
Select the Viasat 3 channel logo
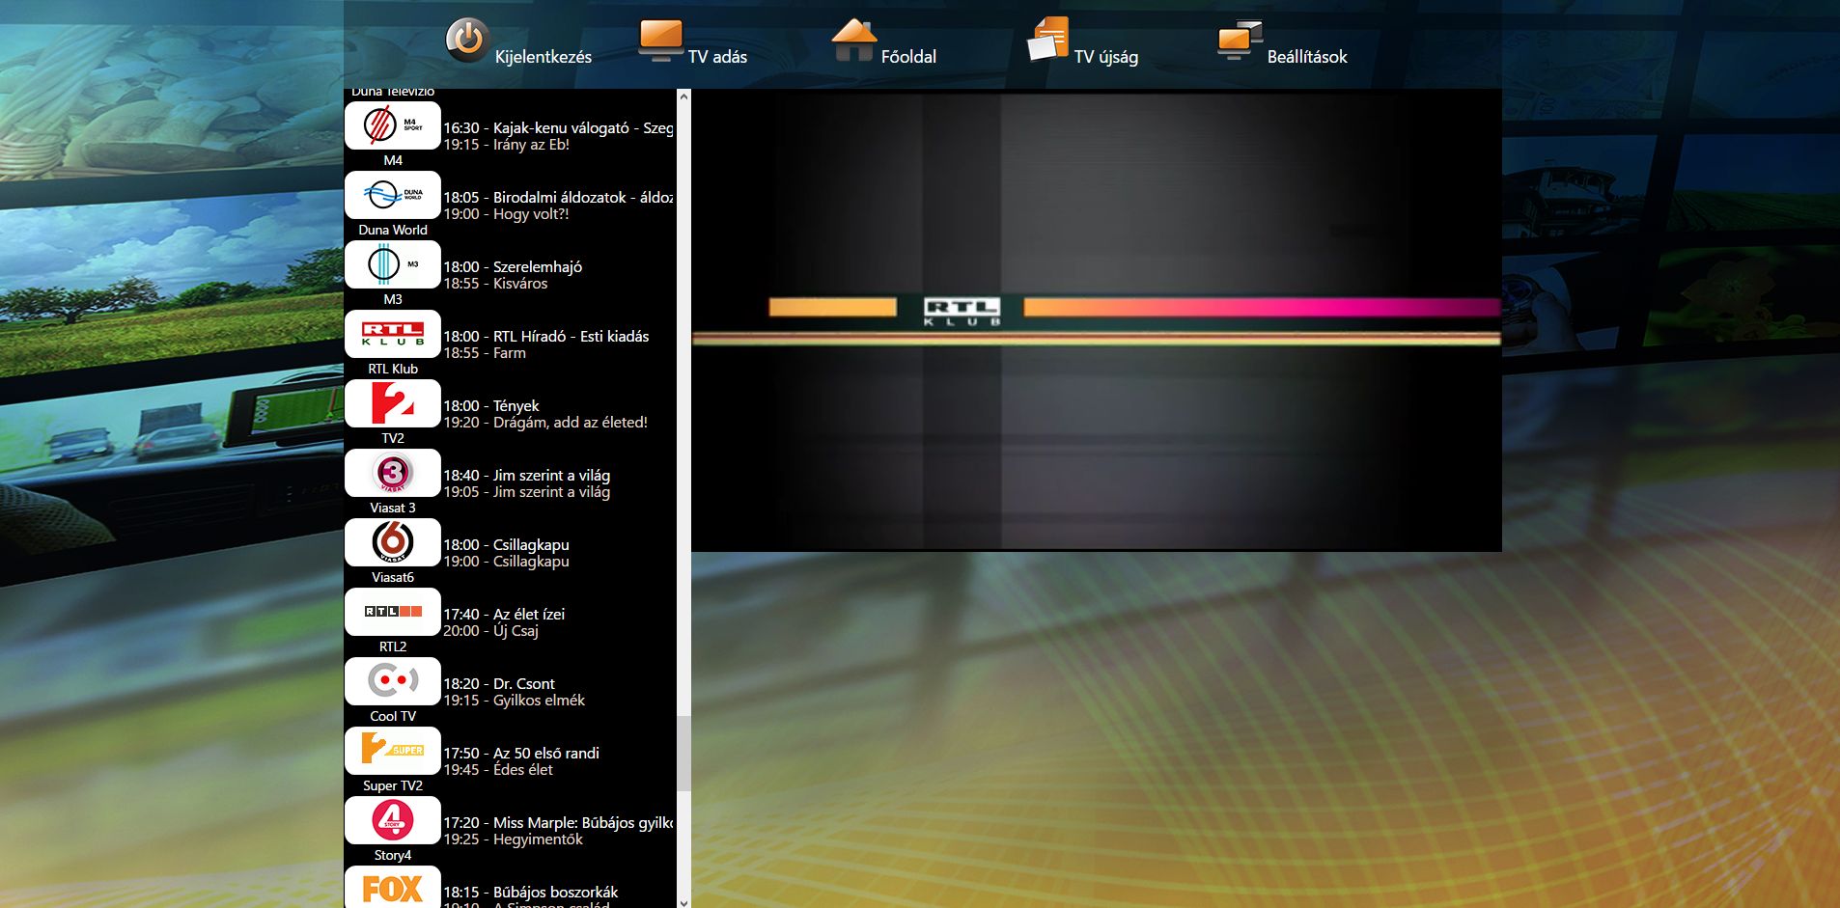click(x=393, y=473)
